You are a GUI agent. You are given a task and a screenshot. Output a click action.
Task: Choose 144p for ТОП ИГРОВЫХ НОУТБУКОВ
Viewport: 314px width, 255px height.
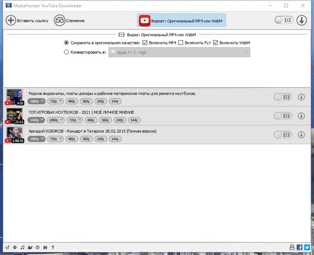tap(134, 120)
